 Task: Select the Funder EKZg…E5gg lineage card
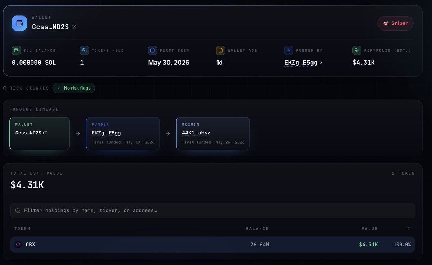123,133
